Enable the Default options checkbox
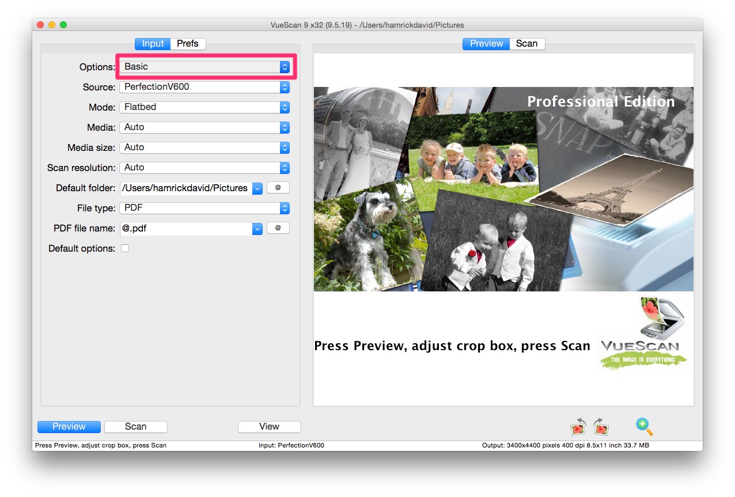Image resolution: width=735 pixels, height=497 pixels. (x=125, y=248)
